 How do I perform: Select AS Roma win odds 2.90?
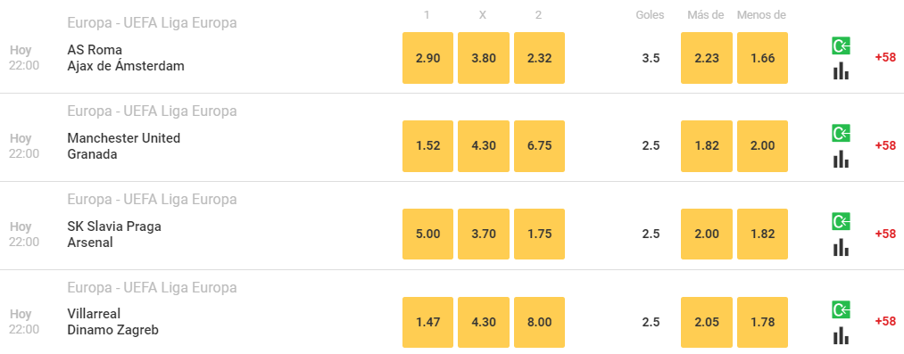click(427, 58)
